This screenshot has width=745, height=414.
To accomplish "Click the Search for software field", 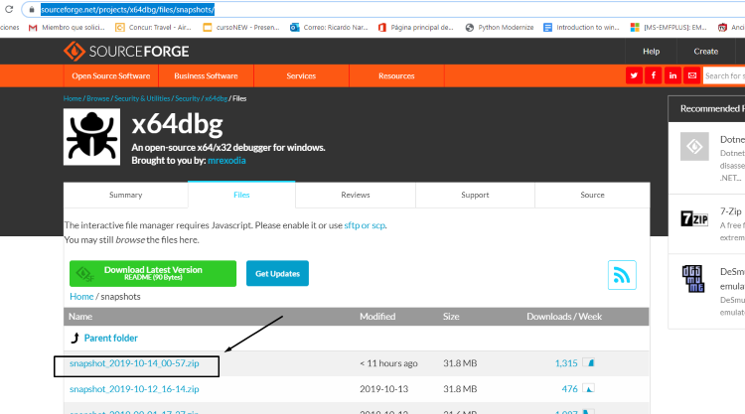I will click(x=724, y=76).
